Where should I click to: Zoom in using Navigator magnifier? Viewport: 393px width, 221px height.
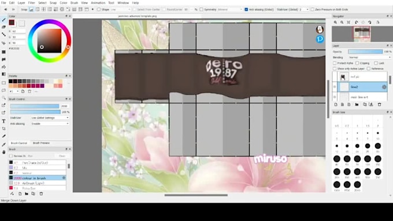tap(335, 23)
